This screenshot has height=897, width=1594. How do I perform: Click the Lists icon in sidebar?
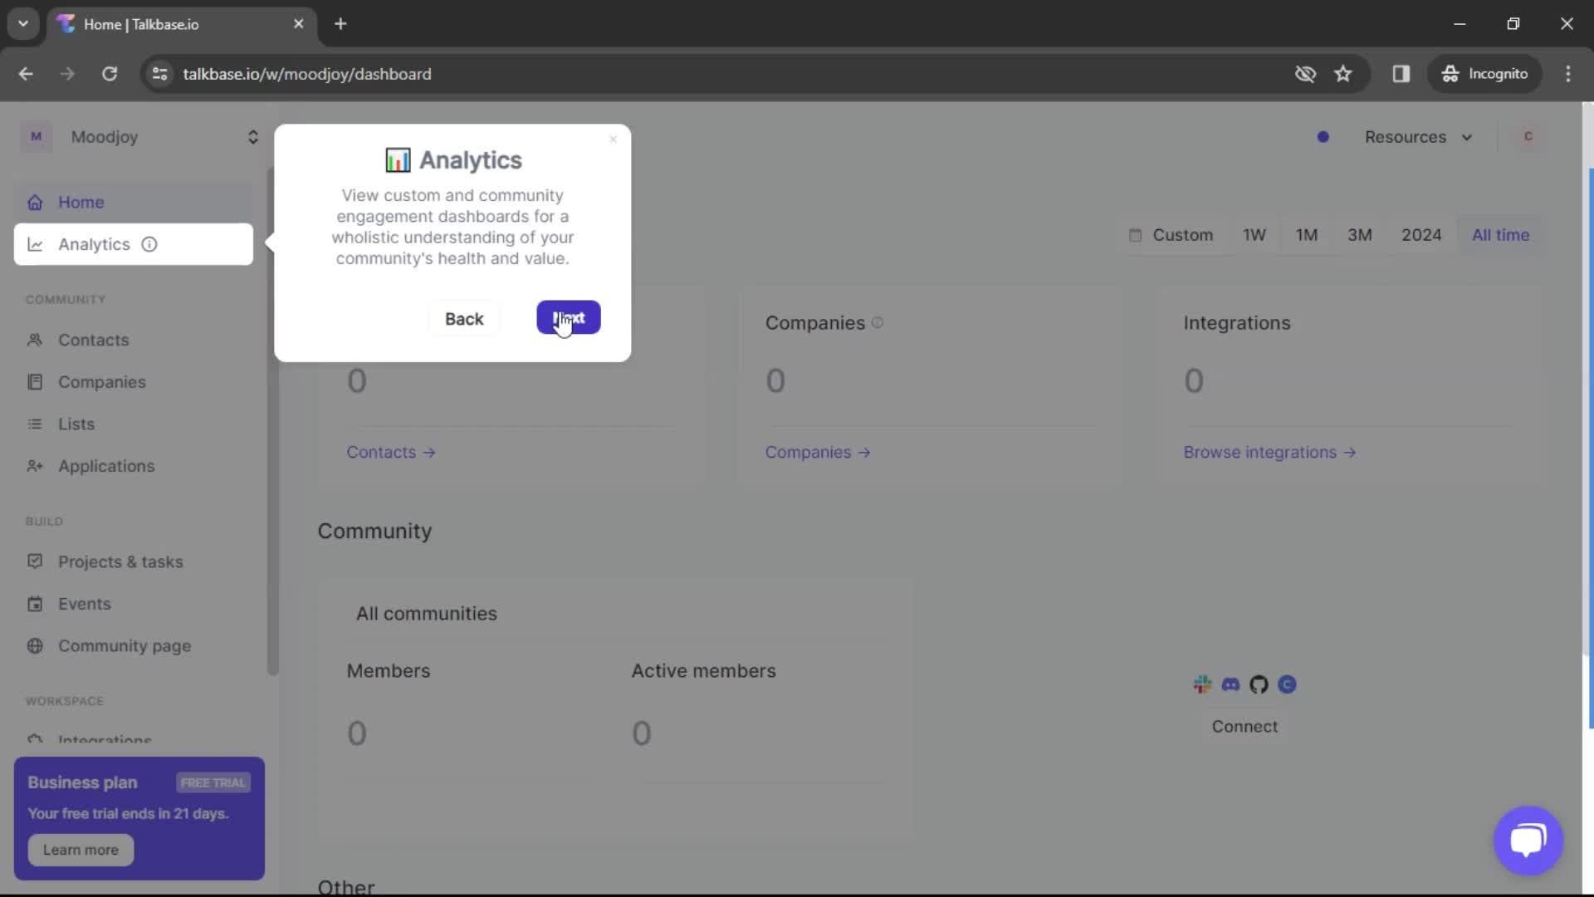point(35,424)
